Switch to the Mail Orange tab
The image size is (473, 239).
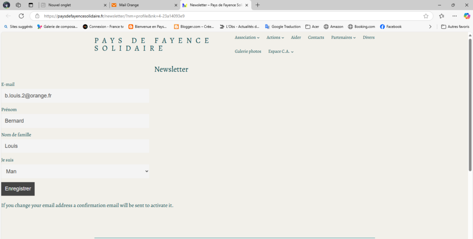coord(143,5)
